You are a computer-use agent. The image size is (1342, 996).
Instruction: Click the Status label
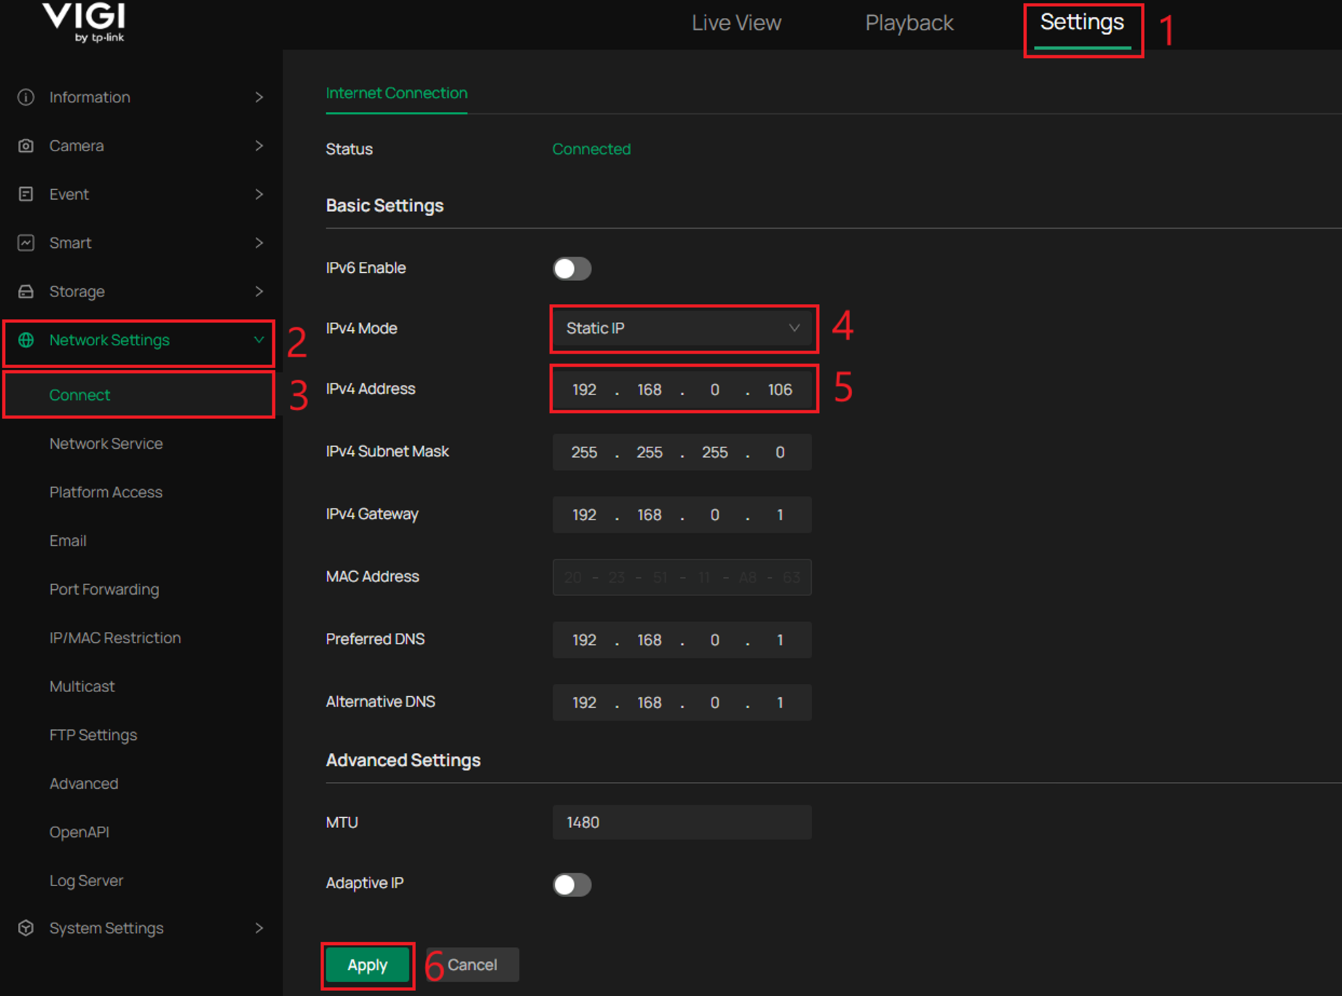coord(350,149)
